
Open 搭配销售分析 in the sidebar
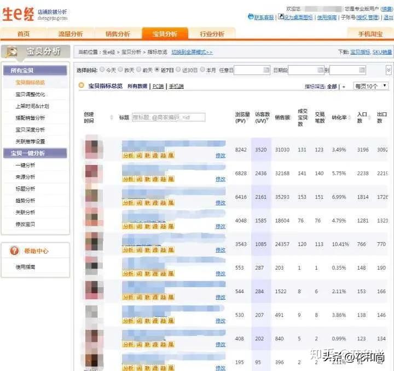tap(30, 118)
